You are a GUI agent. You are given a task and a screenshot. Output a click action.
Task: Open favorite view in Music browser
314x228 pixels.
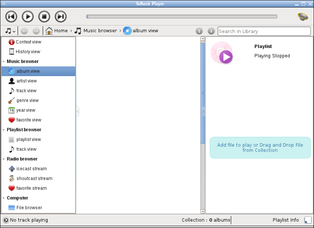pos(39,120)
